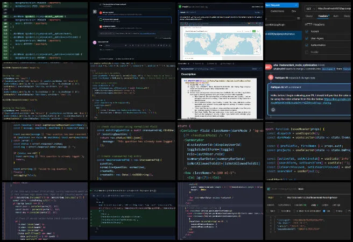
Task: Uncheck the Accept header checkbox
Action: pyautogui.click(x=307, y=31)
